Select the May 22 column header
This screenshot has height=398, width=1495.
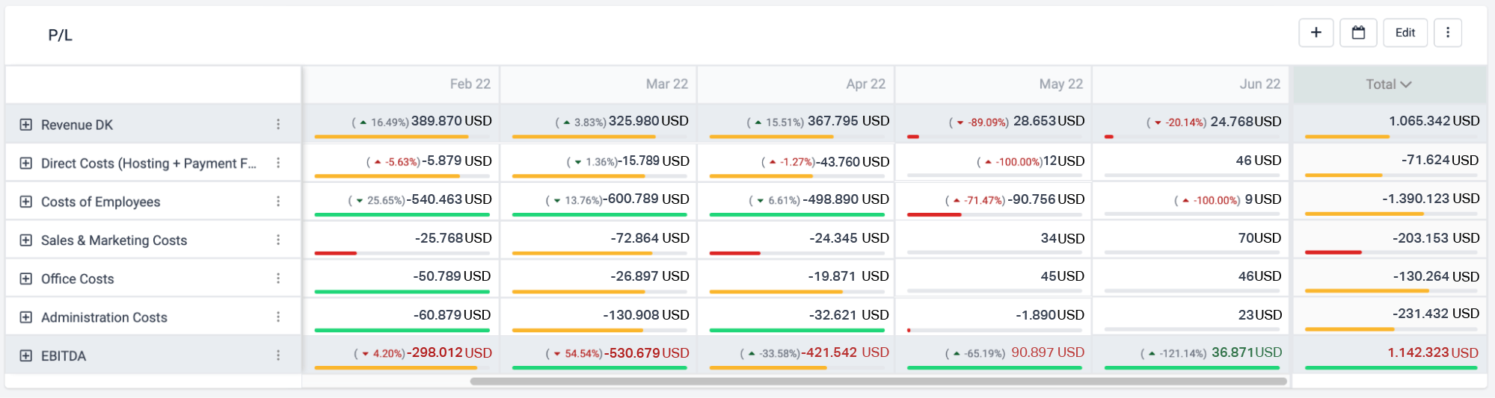coord(1060,84)
